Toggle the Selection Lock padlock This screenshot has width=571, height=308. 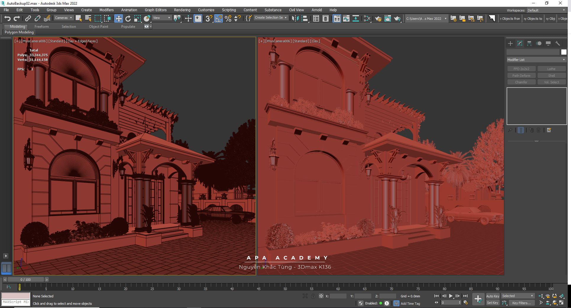point(313,296)
